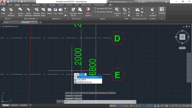Switch to the Home ribbon tab
192x108 pixels.
tap(10, 5)
